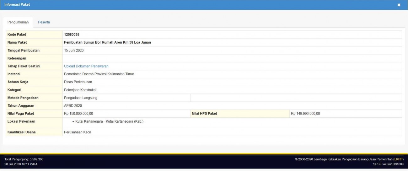Click the SPSE version text in footer

(388, 164)
